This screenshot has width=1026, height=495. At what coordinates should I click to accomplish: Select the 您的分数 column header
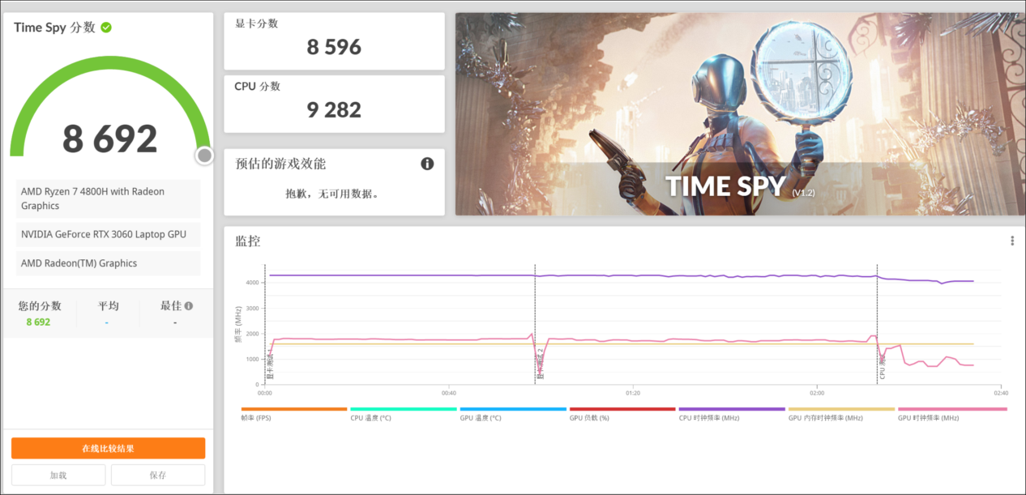click(38, 305)
